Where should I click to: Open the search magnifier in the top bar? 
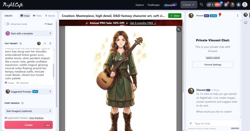(x=202, y=5)
